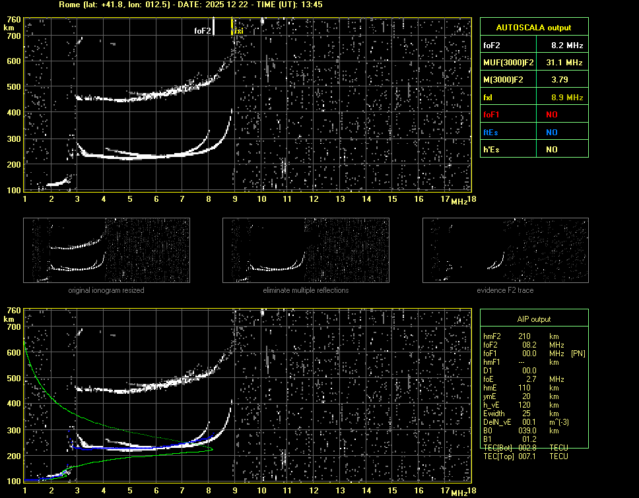Screen dimensions: 639x498
Task: Click the 760 km label on bottom ionogram
Action: (13, 310)
